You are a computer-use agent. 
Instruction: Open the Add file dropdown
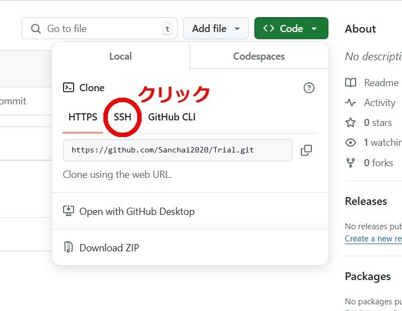[x=216, y=28]
